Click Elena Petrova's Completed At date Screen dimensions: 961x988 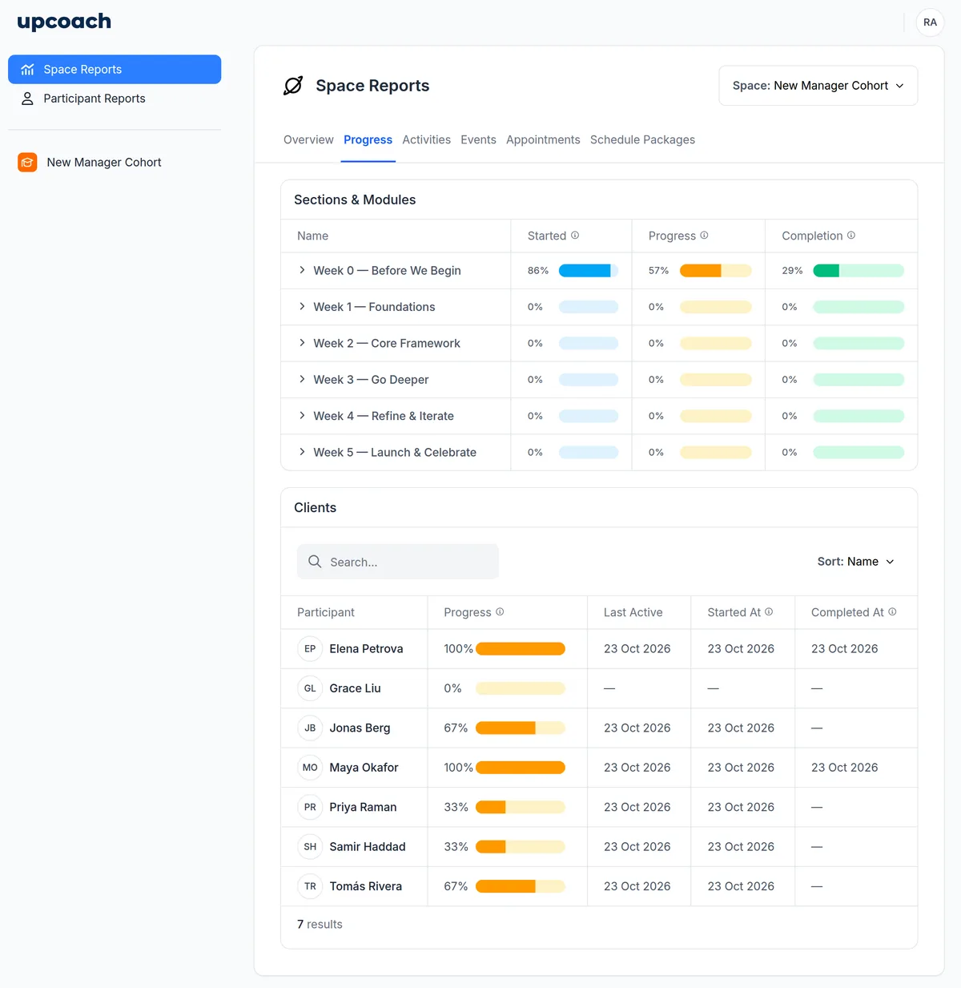click(x=844, y=649)
